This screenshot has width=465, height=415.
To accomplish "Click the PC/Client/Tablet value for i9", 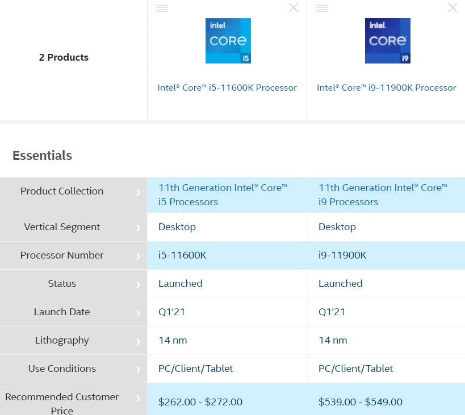I will coord(356,369).
